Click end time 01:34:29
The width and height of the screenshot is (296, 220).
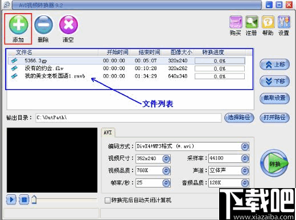point(146,76)
